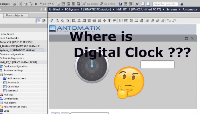
Task: Click the Print icon in main toolbar
Action: coord(14,4)
